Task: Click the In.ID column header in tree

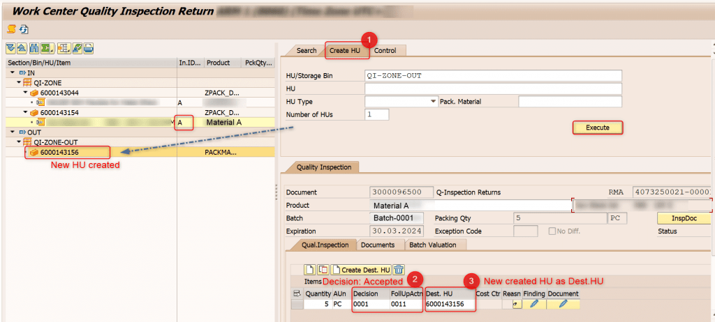Action: (x=191, y=63)
